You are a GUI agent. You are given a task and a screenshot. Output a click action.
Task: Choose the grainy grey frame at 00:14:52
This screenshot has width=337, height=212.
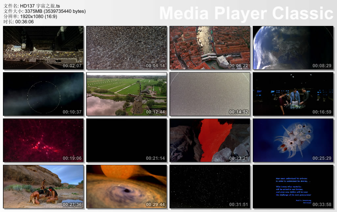click(210, 94)
